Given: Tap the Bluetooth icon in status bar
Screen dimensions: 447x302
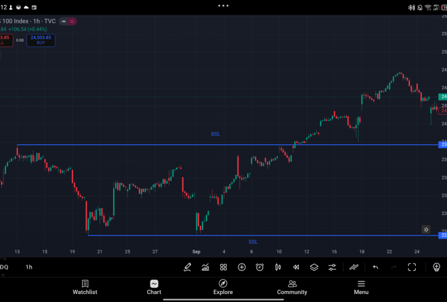Looking at the screenshot, I should tap(411, 7).
